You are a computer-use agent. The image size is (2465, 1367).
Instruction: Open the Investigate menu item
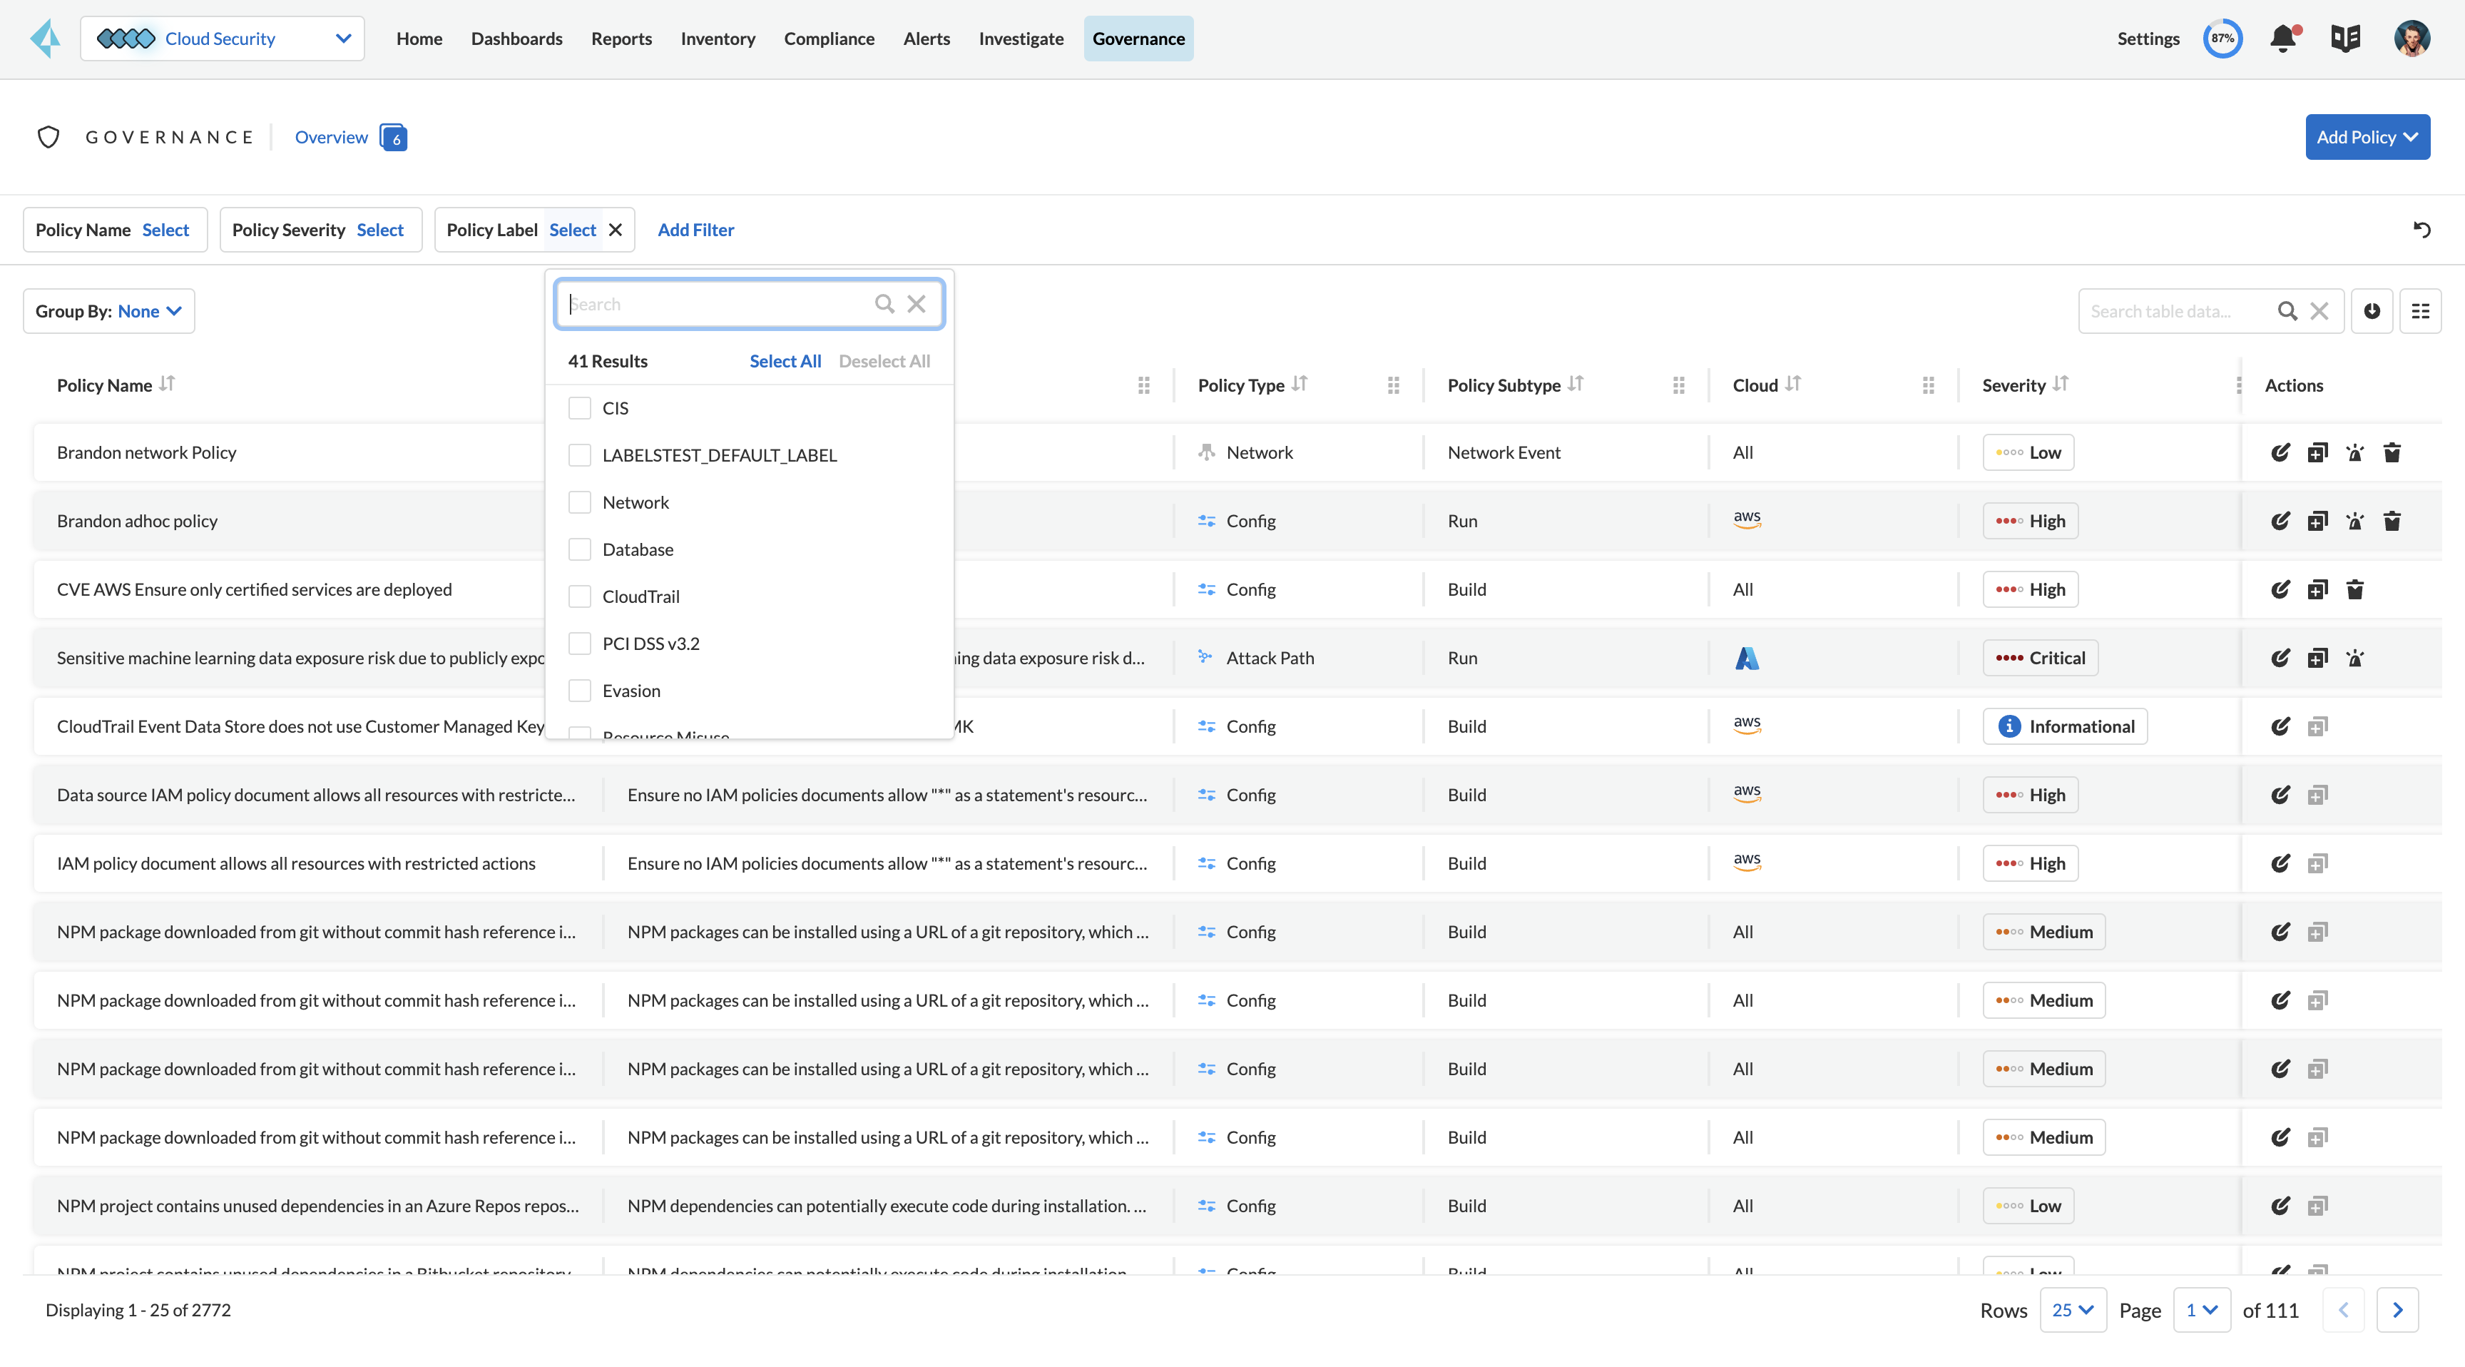(x=1020, y=39)
